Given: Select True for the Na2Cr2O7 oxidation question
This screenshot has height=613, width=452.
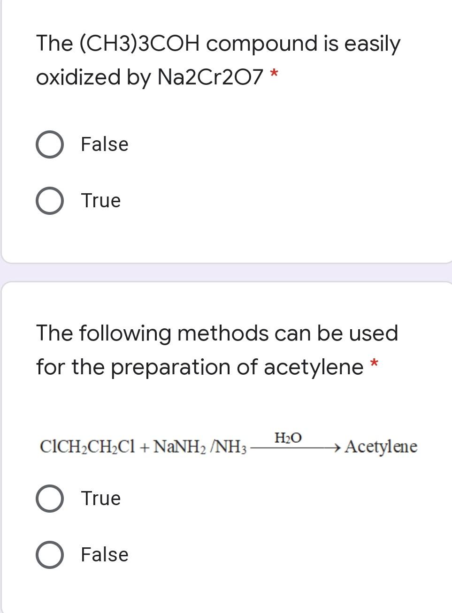Looking at the screenshot, I should point(49,201).
